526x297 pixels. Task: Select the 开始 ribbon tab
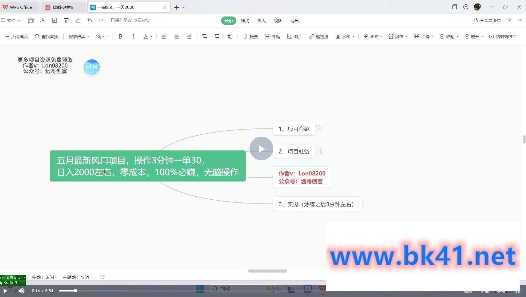[x=228, y=21]
